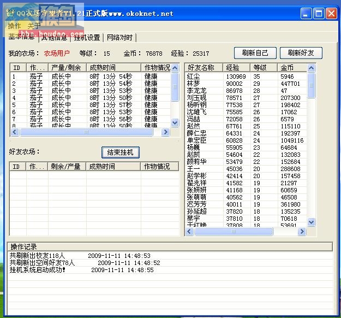
Task: Sort friends by 金币 column header
Action: coord(292,68)
